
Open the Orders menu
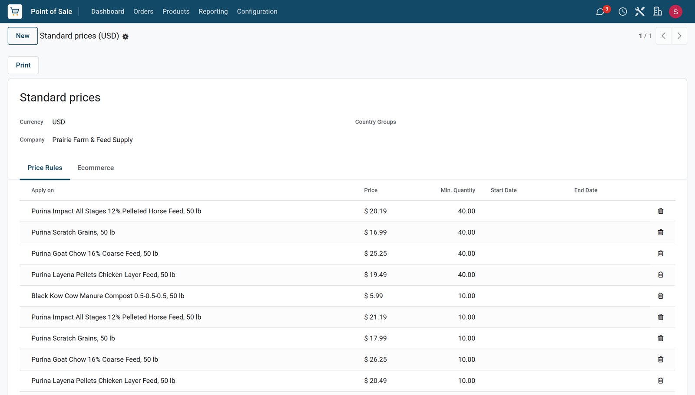[x=143, y=12]
